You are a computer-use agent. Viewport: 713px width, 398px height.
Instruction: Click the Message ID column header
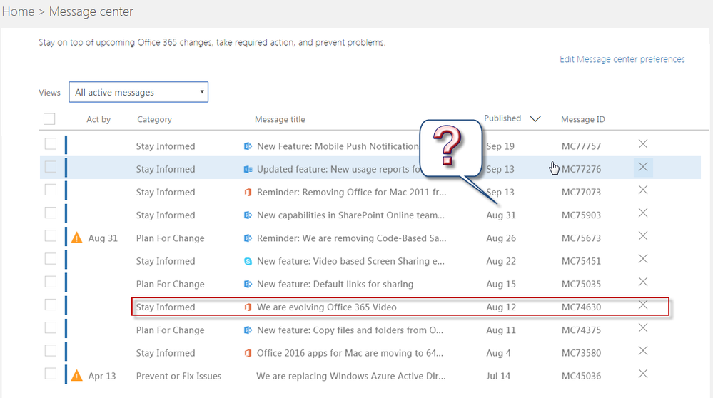pyautogui.click(x=583, y=120)
